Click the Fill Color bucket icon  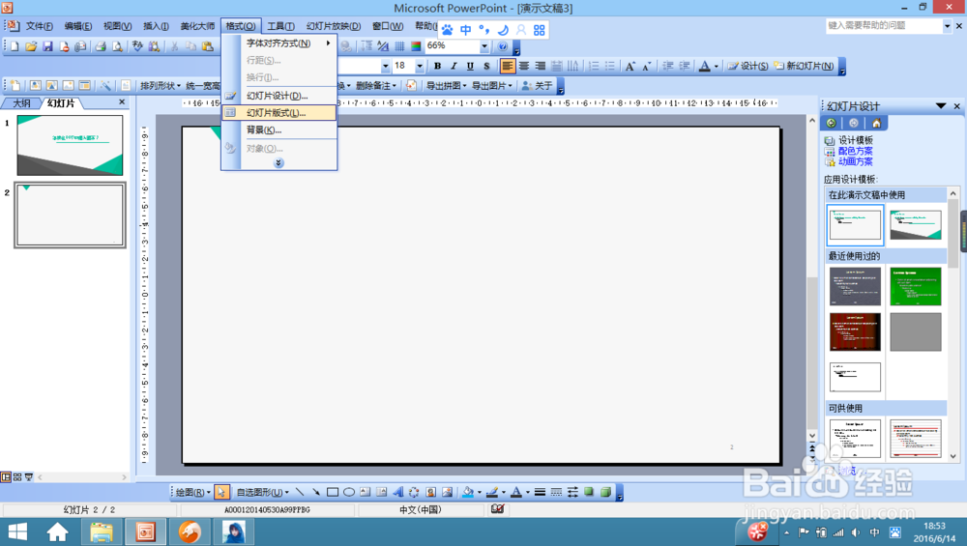pos(468,492)
